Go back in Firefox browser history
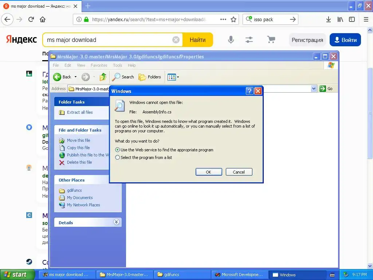 (x=7, y=19)
